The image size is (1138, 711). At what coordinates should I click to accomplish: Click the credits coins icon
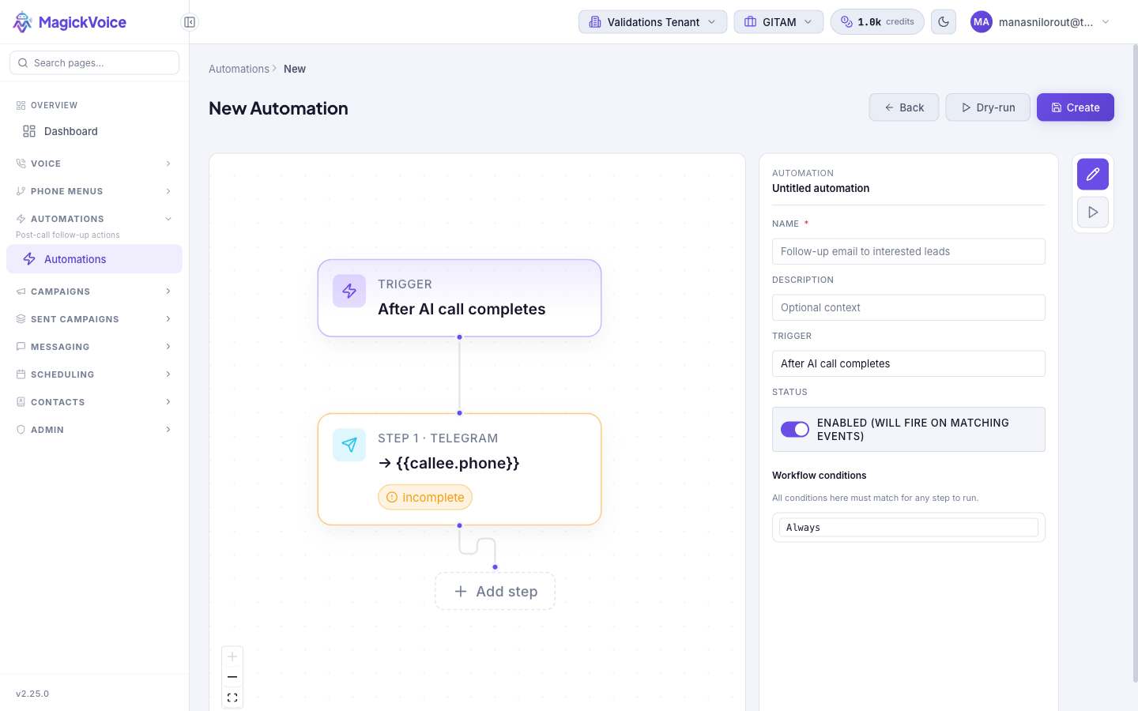846,22
